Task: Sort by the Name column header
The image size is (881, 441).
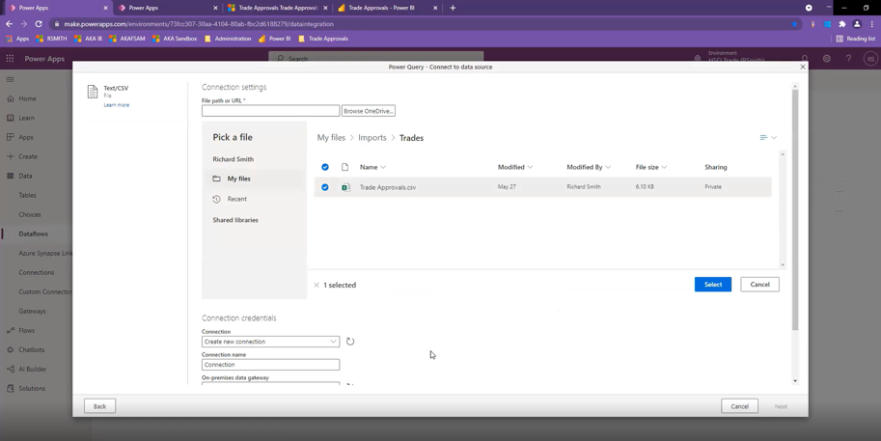Action: pos(372,167)
